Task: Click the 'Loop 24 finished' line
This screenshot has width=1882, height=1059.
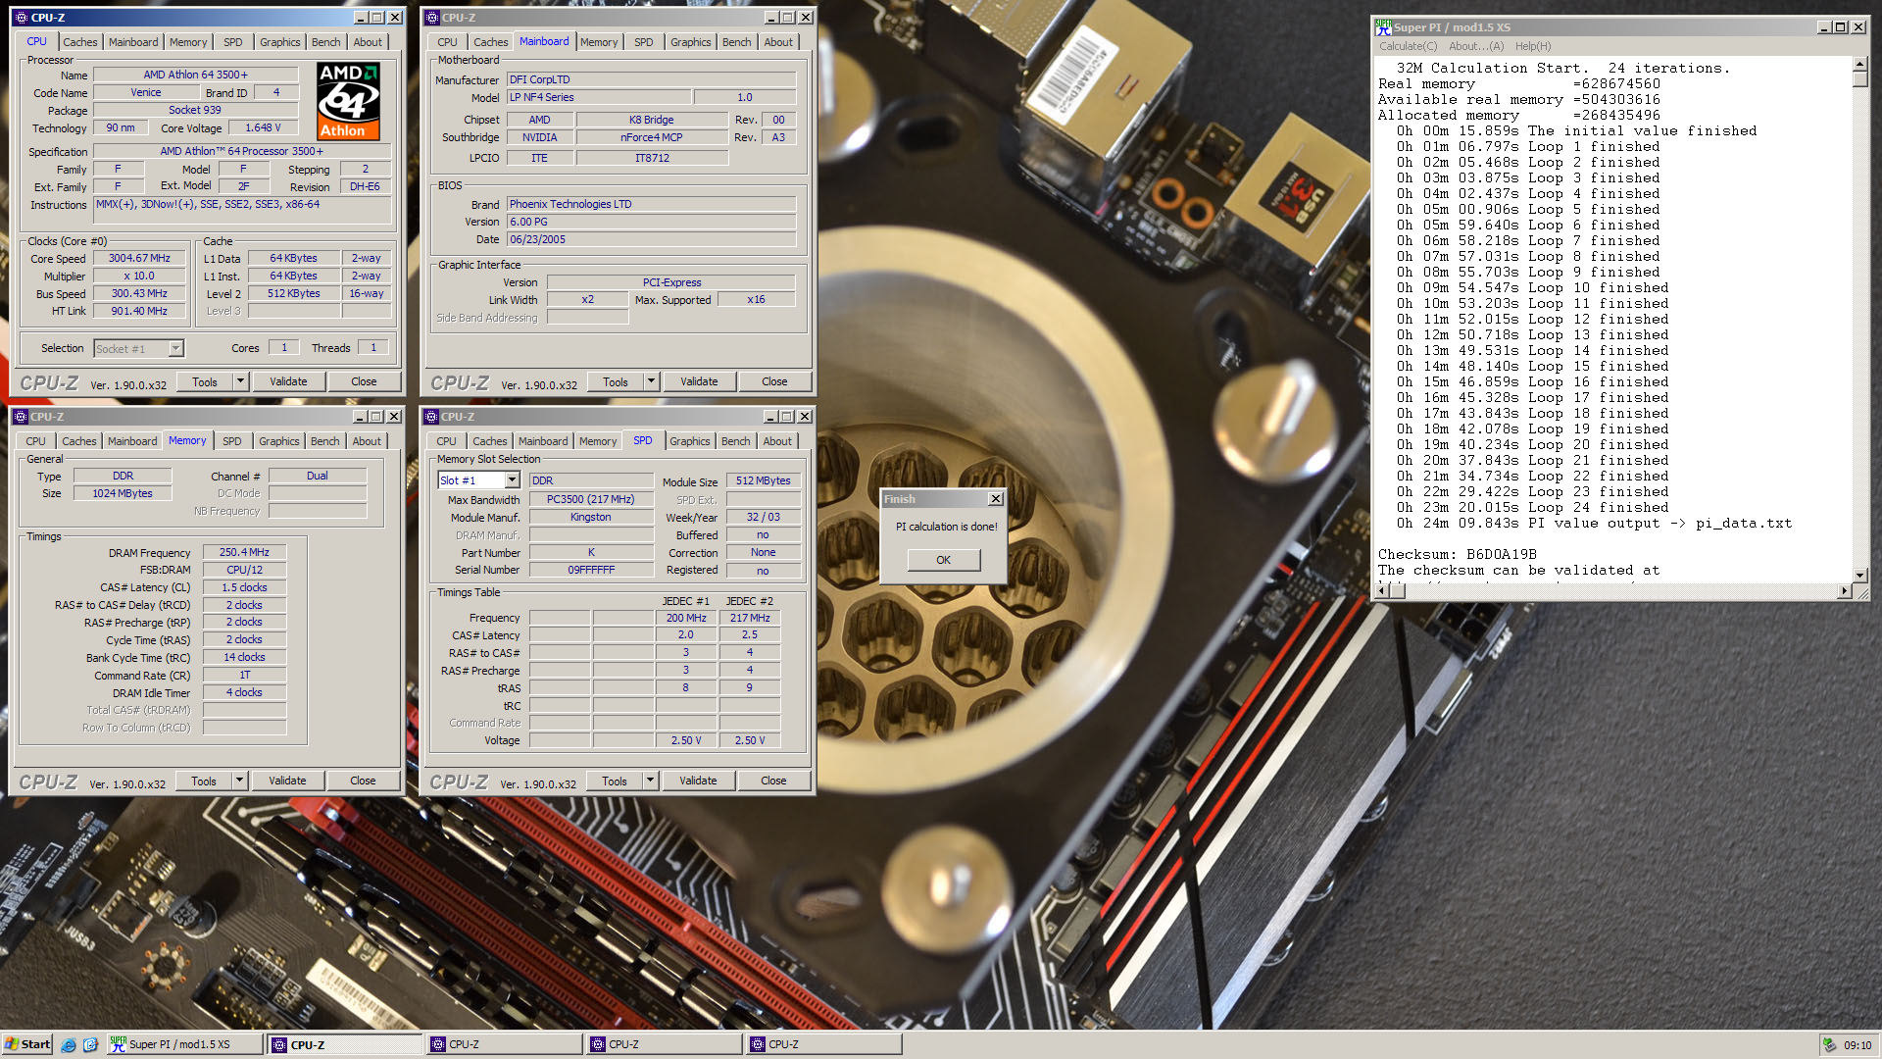Action: click(x=1532, y=507)
